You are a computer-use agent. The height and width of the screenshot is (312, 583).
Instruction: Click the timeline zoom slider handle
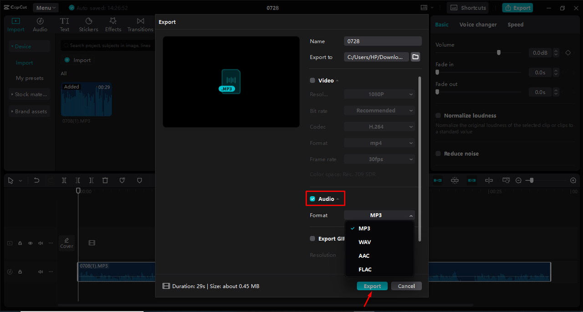532,180
